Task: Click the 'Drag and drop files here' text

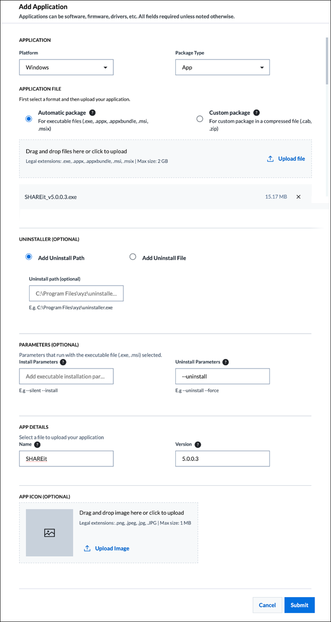Action: (76, 151)
